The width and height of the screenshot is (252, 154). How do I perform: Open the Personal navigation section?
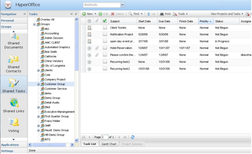tap(14, 20)
